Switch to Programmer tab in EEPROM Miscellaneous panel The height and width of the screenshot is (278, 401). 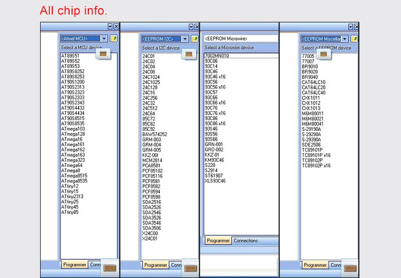click(315, 265)
